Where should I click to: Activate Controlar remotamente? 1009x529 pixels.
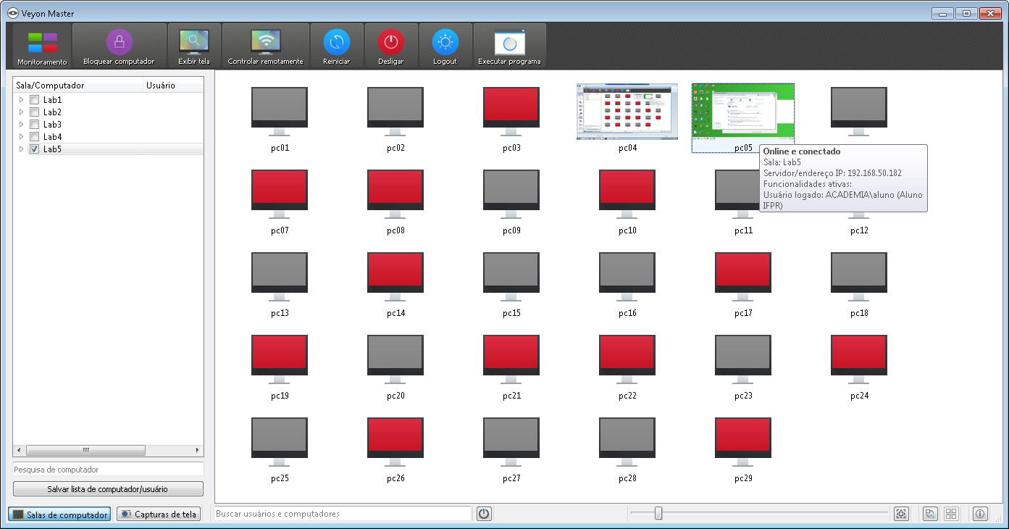pos(266,43)
